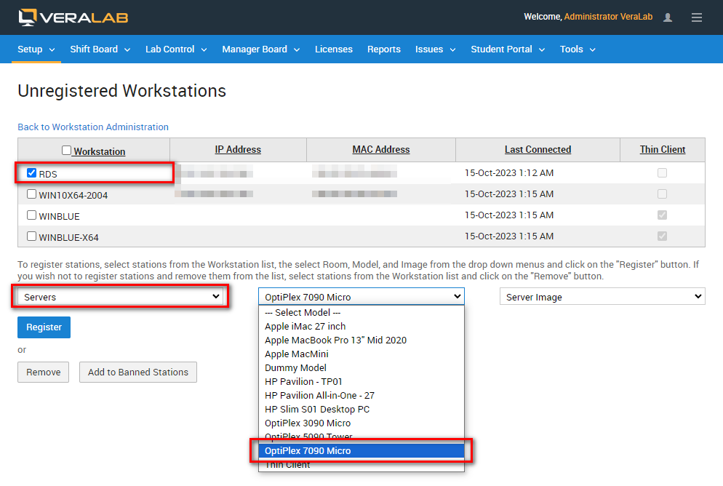This screenshot has width=723, height=486.
Task: Toggle the select-all Workstation checkbox
Action: (66, 151)
